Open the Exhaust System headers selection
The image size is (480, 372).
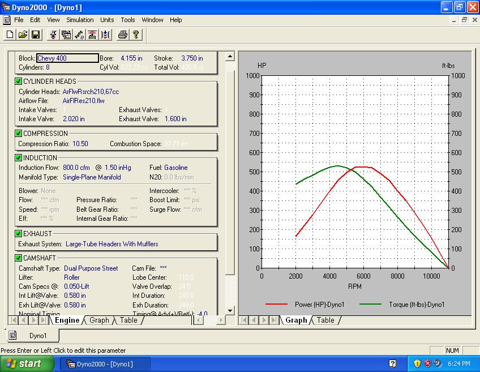112,244
